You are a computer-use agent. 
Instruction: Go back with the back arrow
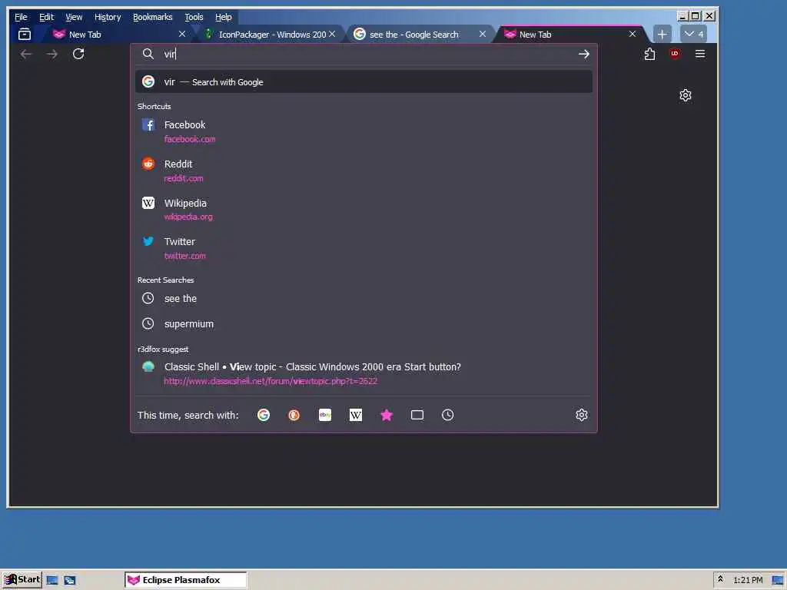click(x=25, y=55)
